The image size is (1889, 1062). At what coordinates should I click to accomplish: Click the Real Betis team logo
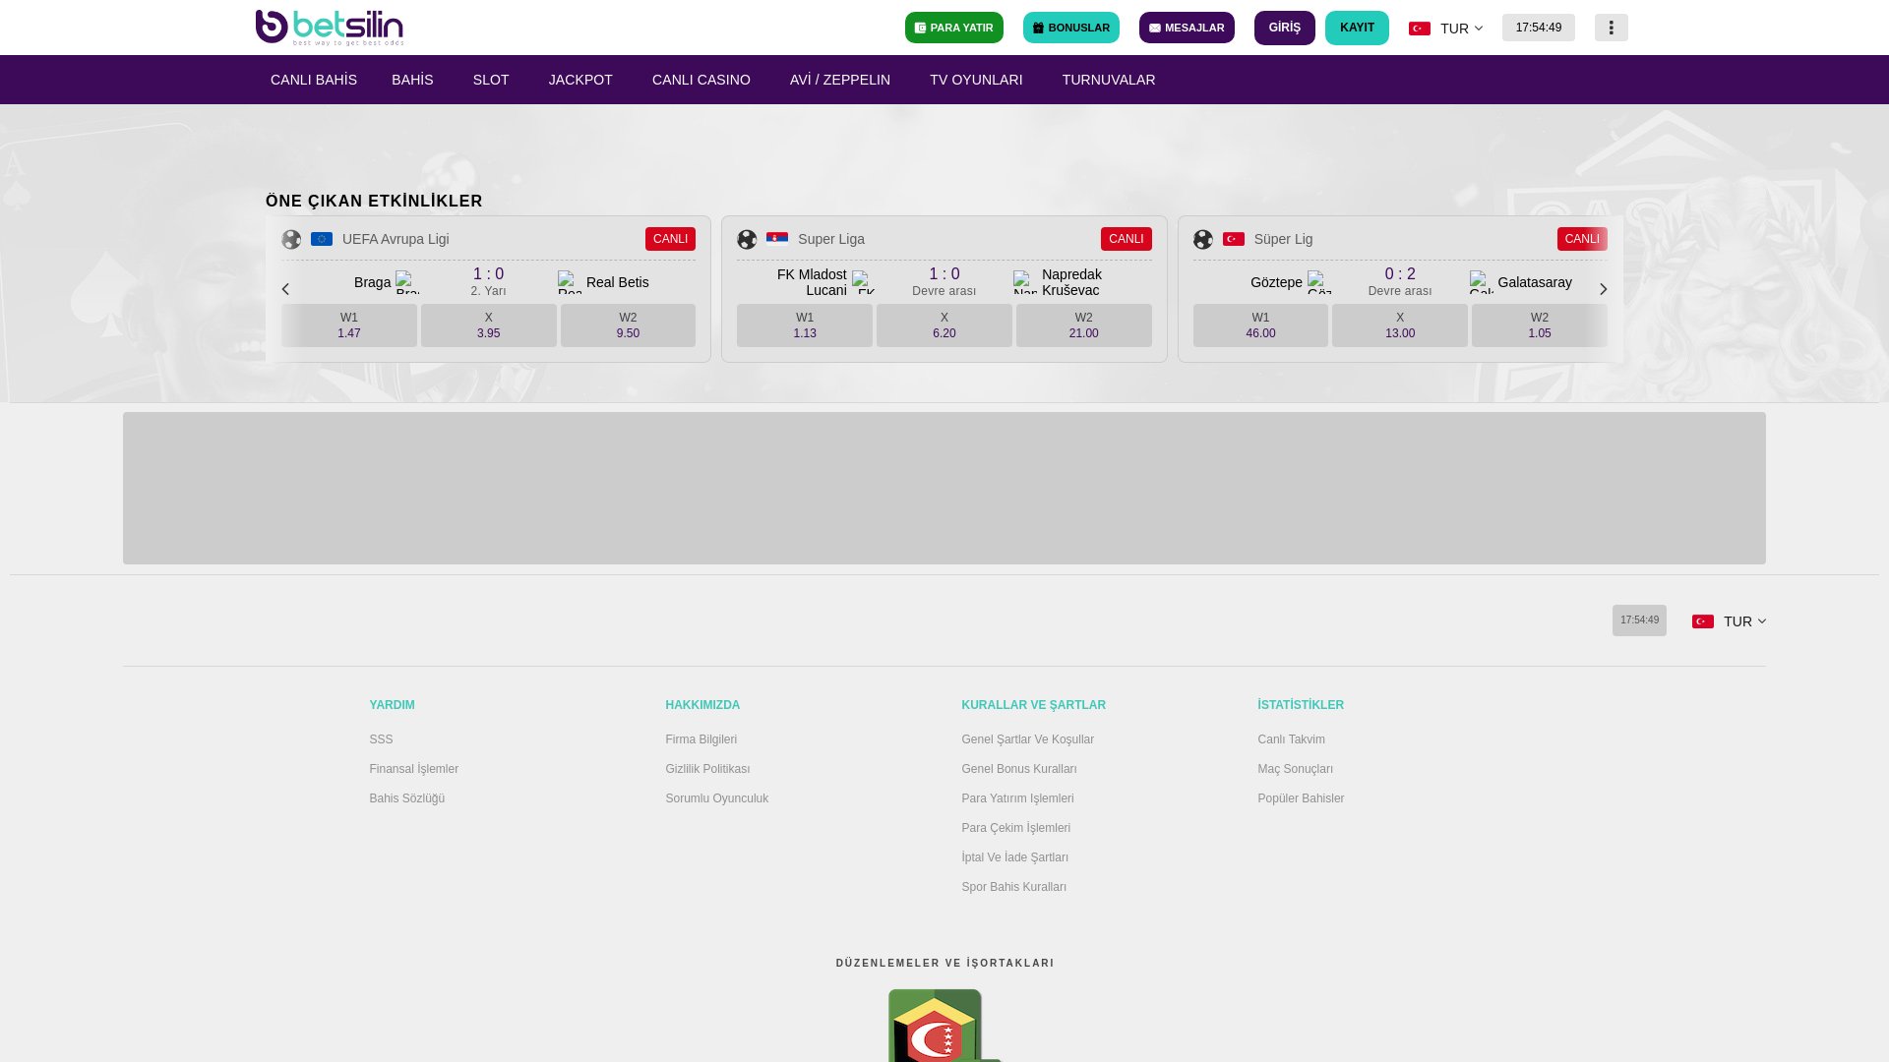[x=570, y=282]
